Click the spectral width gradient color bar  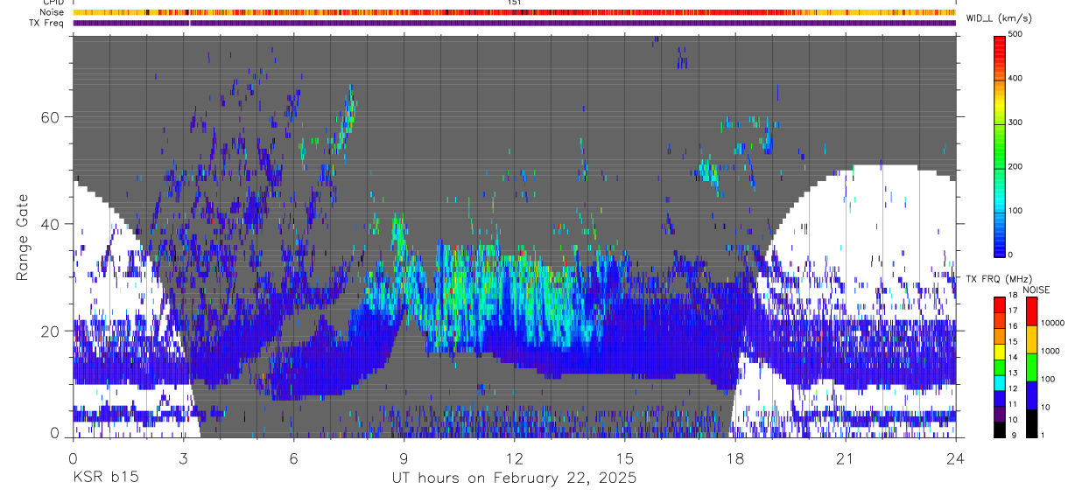(x=999, y=145)
